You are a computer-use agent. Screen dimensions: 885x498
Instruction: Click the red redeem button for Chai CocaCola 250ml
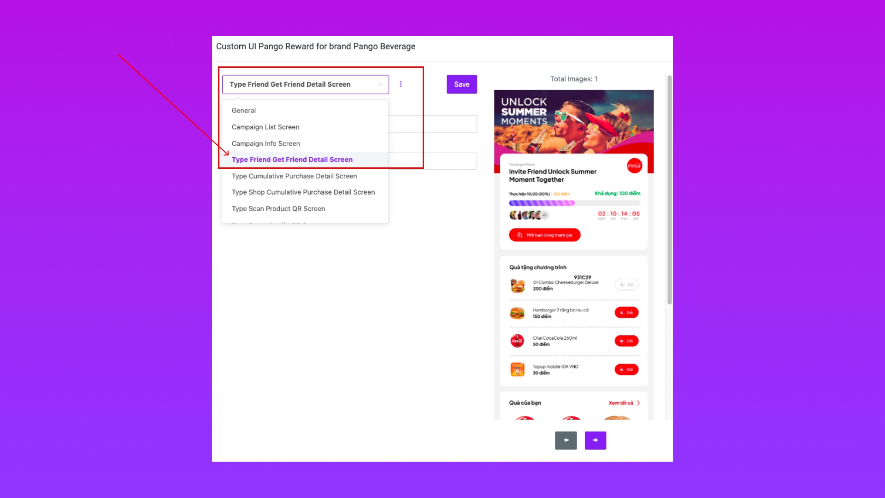click(626, 341)
